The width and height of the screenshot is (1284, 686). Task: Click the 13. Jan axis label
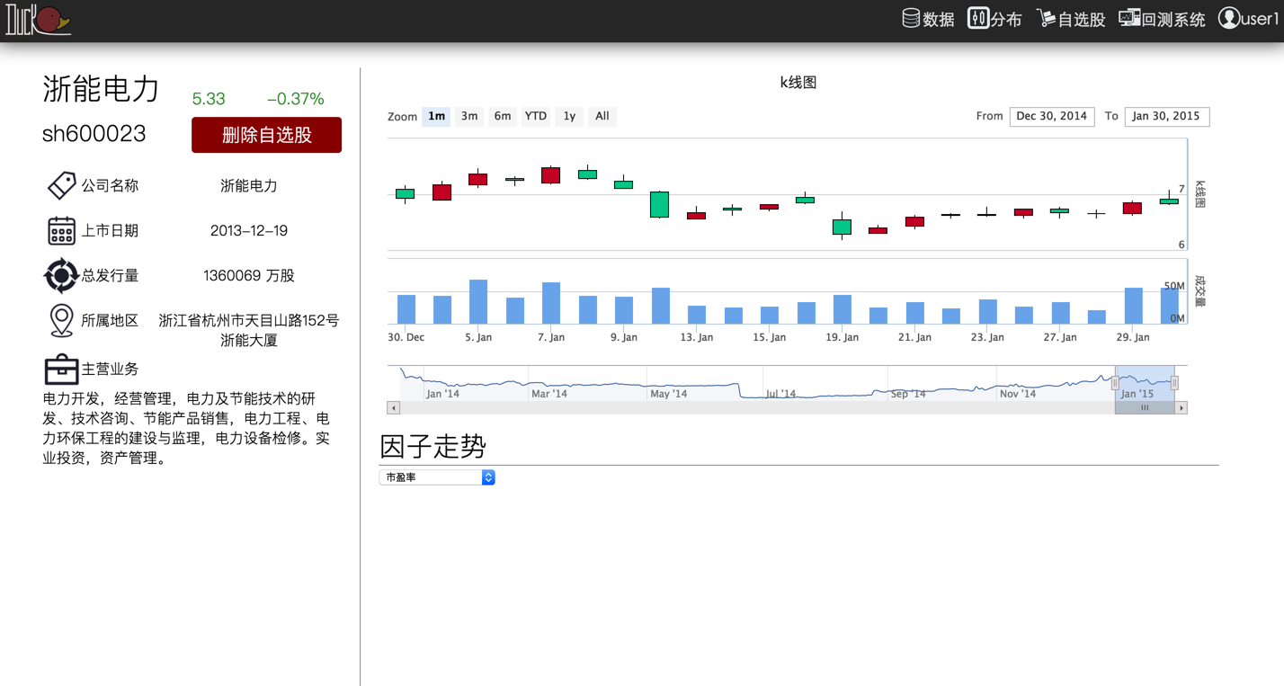pyautogui.click(x=697, y=337)
